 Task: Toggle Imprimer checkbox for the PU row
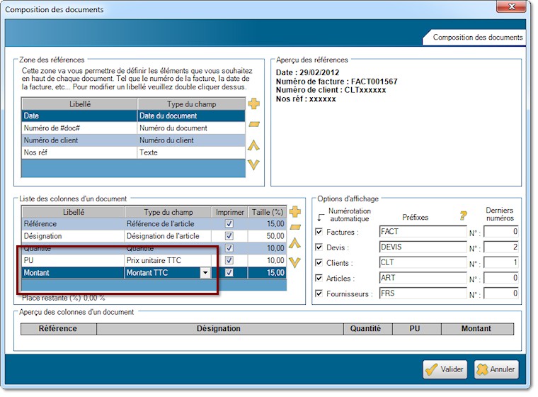[229, 260]
